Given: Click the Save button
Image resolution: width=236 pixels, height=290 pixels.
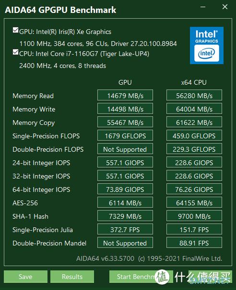Looking at the screenshot, I should coord(25,277).
